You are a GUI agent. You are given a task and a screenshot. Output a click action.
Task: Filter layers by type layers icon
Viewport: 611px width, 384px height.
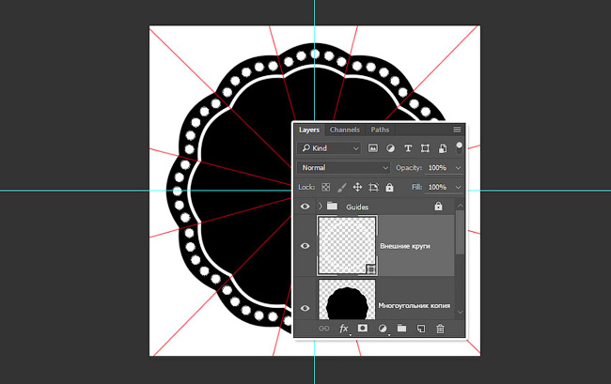tap(408, 148)
